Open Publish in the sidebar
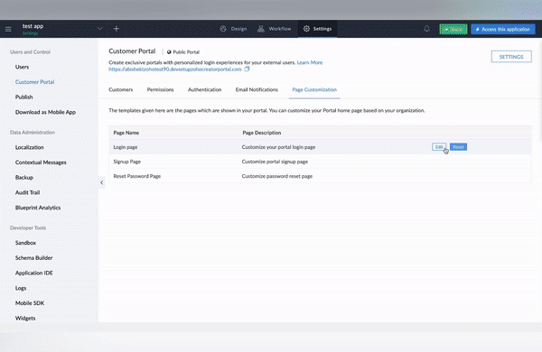 click(23, 97)
